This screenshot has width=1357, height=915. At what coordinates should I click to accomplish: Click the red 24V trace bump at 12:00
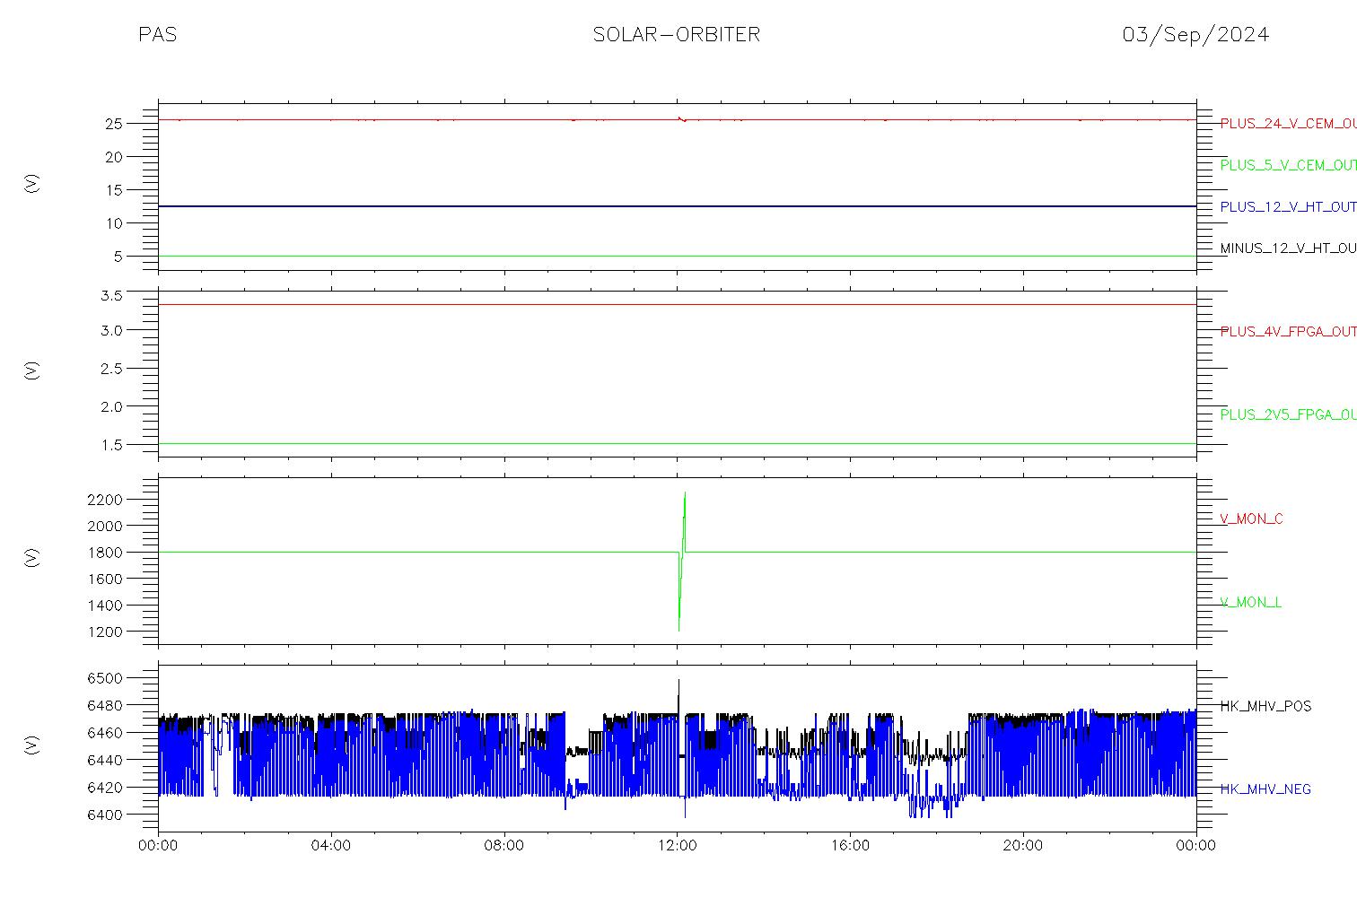(682, 118)
